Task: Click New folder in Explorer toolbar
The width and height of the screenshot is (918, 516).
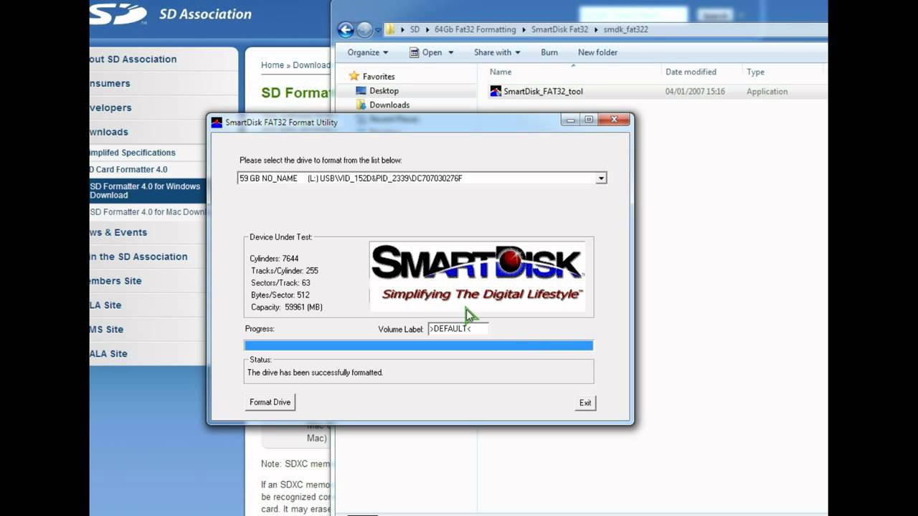Action: pos(597,52)
